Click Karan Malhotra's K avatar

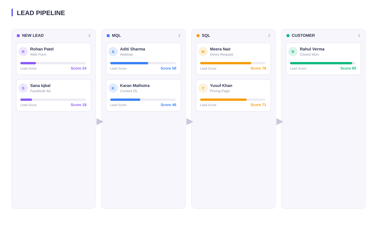click(113, 88)
